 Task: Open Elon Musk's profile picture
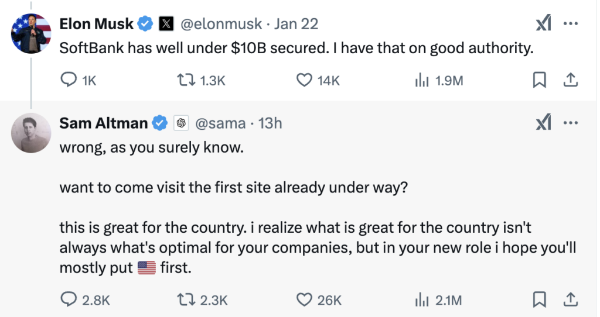(x=32, y=33)
